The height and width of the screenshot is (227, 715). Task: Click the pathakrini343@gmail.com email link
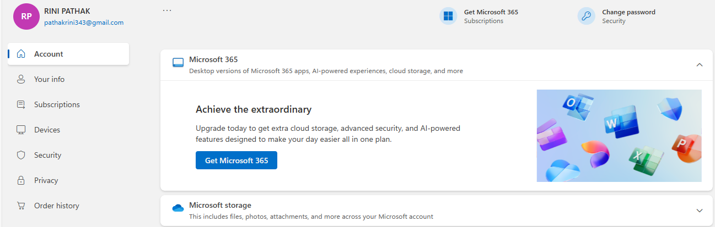pyautogui.click(x=84, y=23)
